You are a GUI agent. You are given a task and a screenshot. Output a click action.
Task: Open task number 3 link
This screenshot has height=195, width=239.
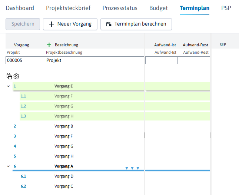tap(15, 136)
